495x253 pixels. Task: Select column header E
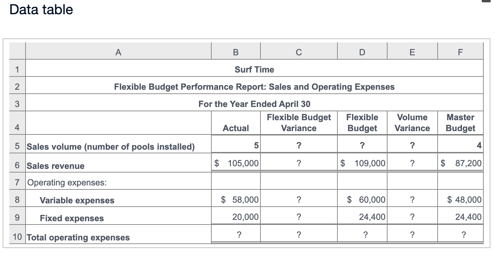412,52
